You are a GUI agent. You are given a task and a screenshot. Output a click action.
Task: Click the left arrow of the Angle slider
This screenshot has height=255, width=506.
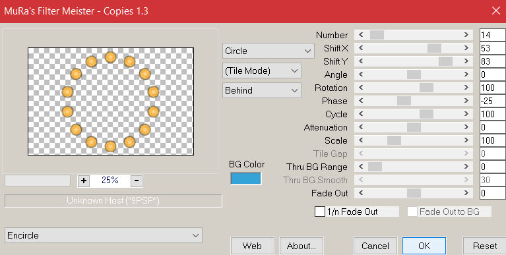[361, 74]
